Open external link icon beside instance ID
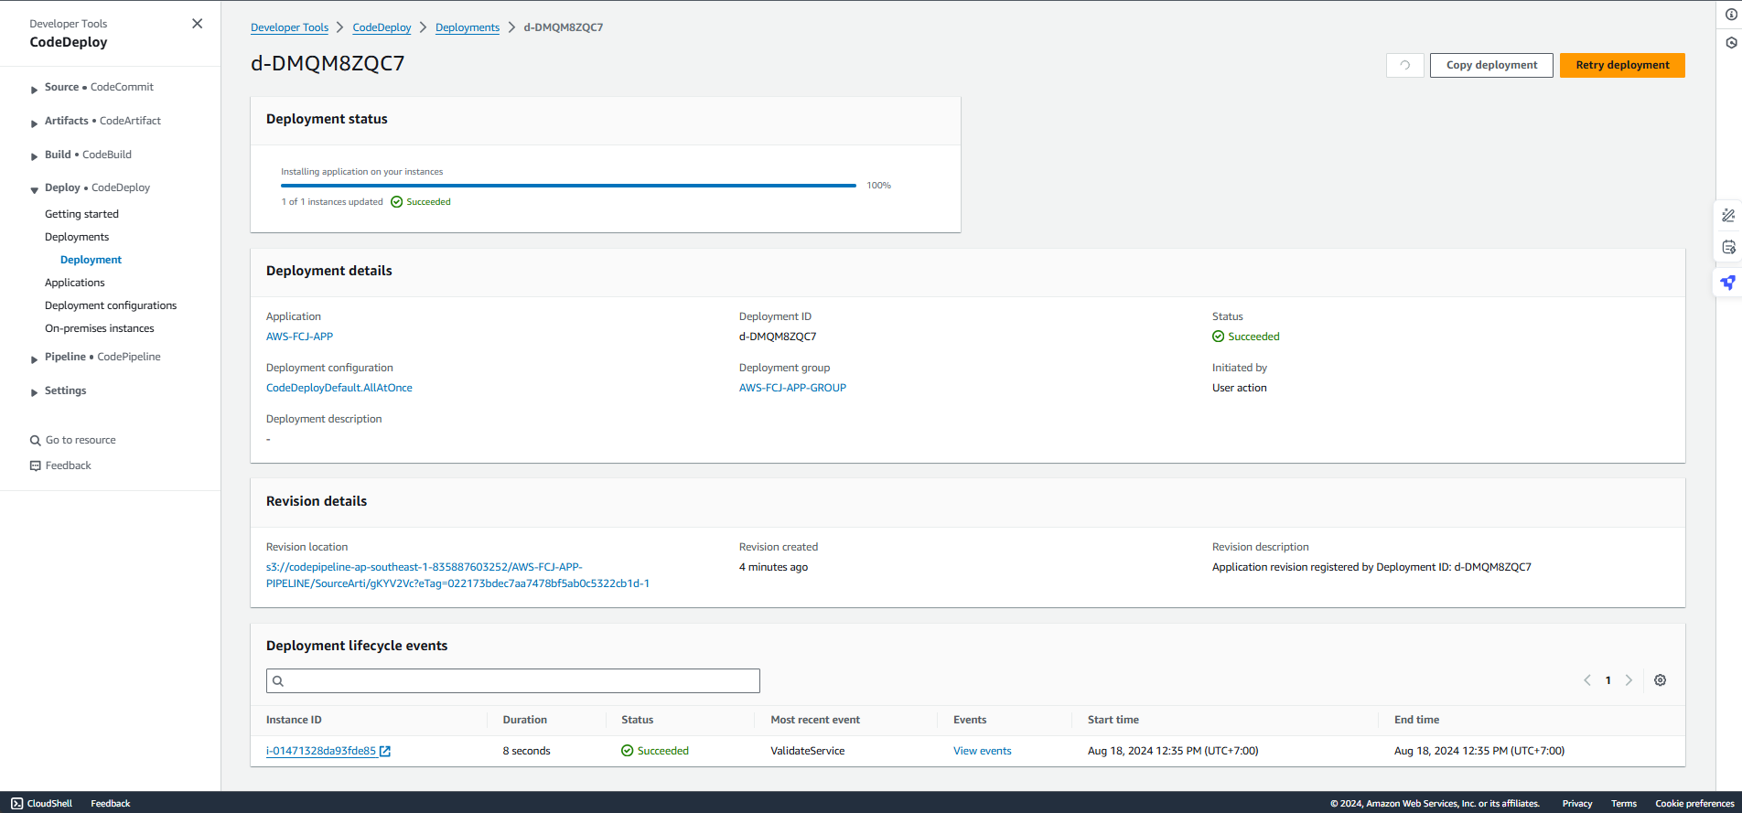1742x813 pixels. [385, 751]
